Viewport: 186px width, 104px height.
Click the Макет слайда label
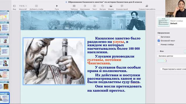(176, 21)
